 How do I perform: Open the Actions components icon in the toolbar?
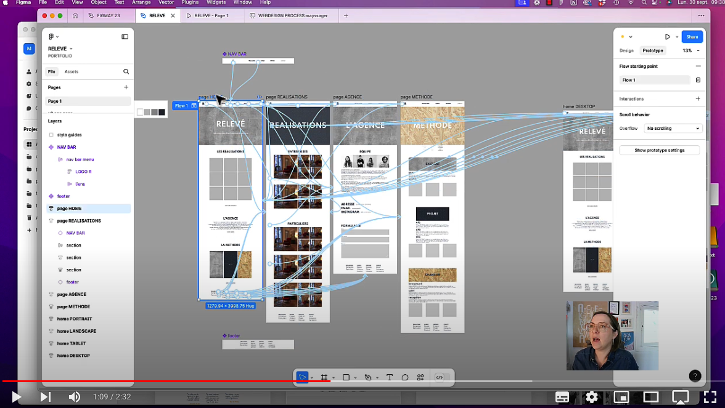coord(420,377)
